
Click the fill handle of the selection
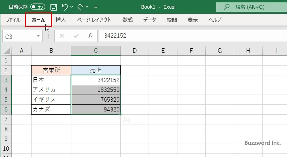click(x=121, y=114)
